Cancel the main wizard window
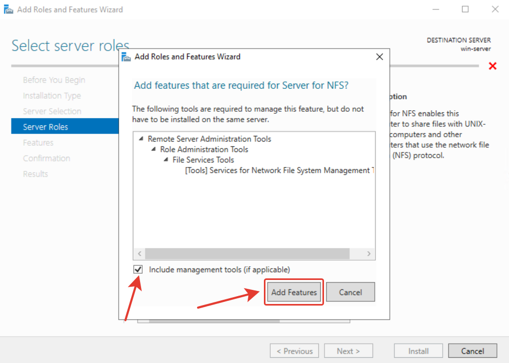Screen dimensions: 509x363 click(472, 350)
